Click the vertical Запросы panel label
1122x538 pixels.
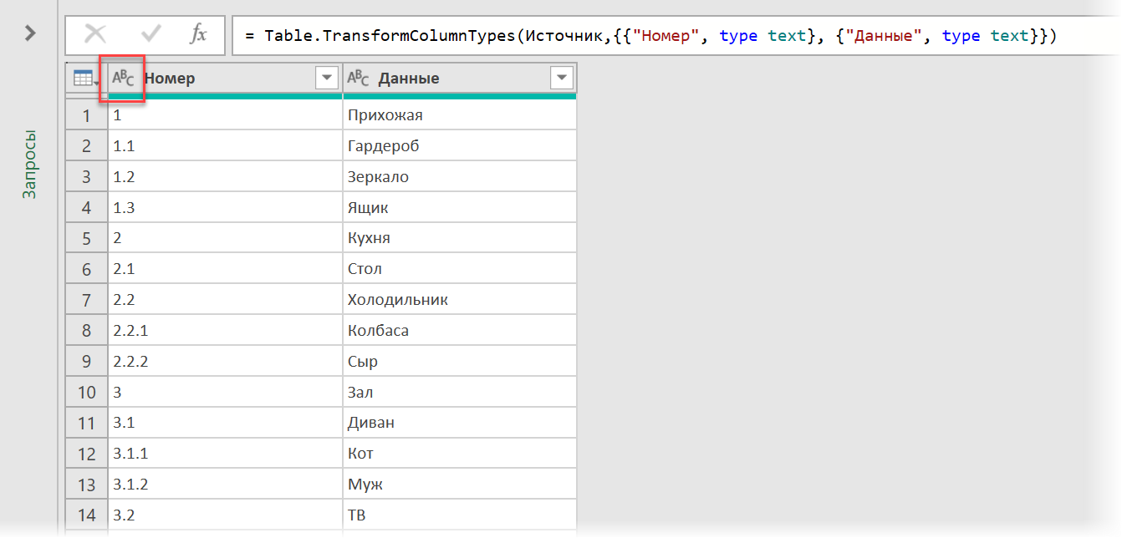(30, 164)
